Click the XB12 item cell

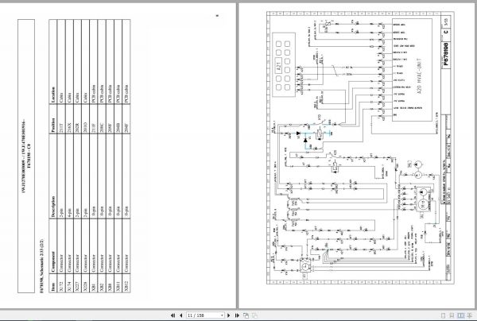pos(126,284)
